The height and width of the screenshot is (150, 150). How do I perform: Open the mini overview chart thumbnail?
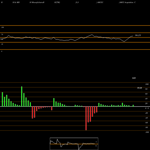point(74,144)
